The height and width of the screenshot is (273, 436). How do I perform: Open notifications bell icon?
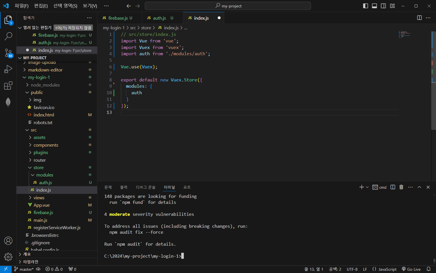(428, 269)
